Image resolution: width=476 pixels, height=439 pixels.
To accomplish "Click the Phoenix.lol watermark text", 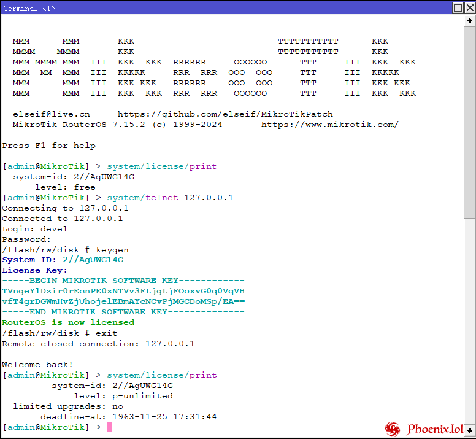I will click(435, 429).
